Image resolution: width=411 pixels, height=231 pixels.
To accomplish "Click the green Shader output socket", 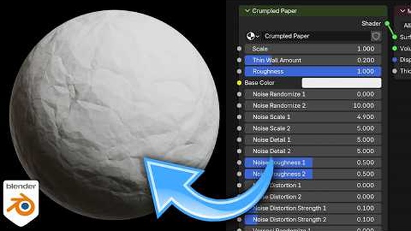I will [387, 24].
